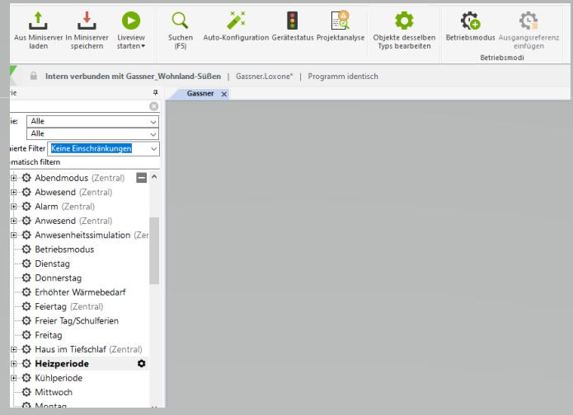Expand Anwesend tree node
The image size is (573, 415).
pos(13,221)
